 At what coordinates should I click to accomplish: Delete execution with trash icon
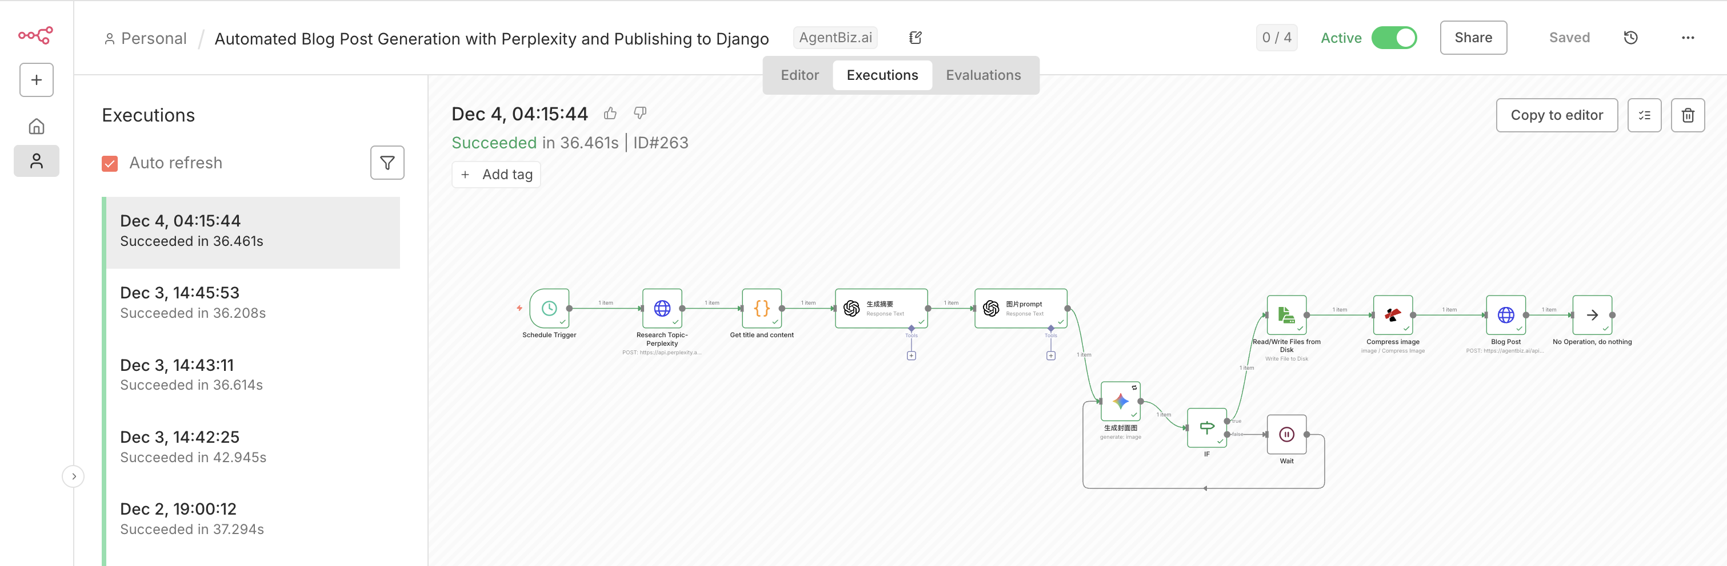click(1687, 115)
